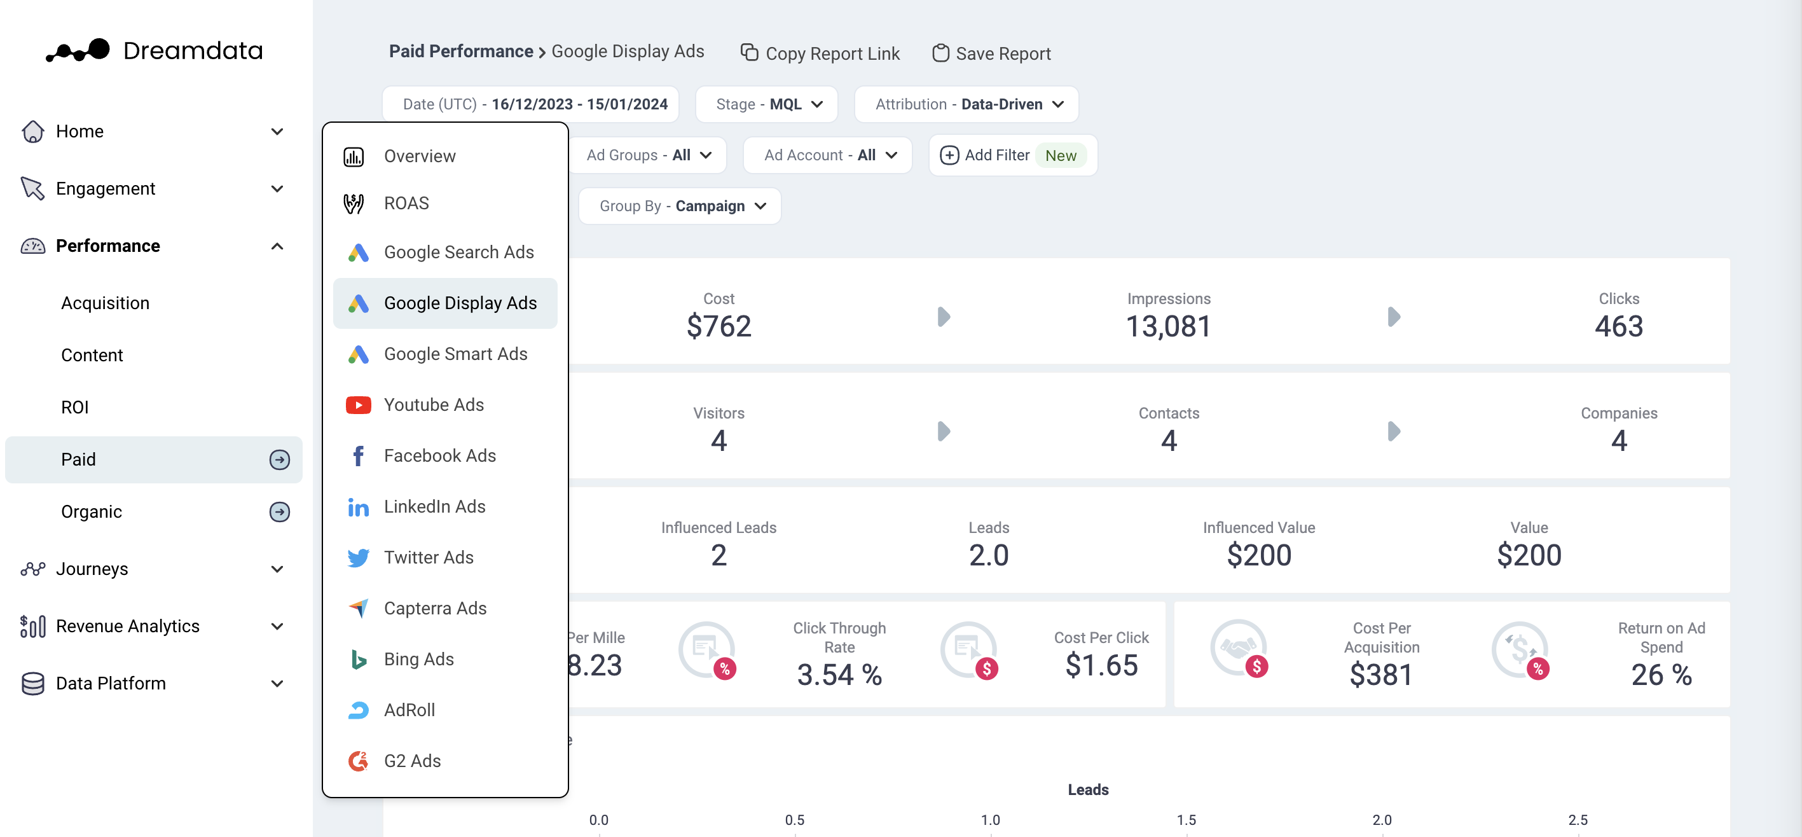Click the Facebook f icon
This screenshot has height=837, width=1802.
point(358,455)
